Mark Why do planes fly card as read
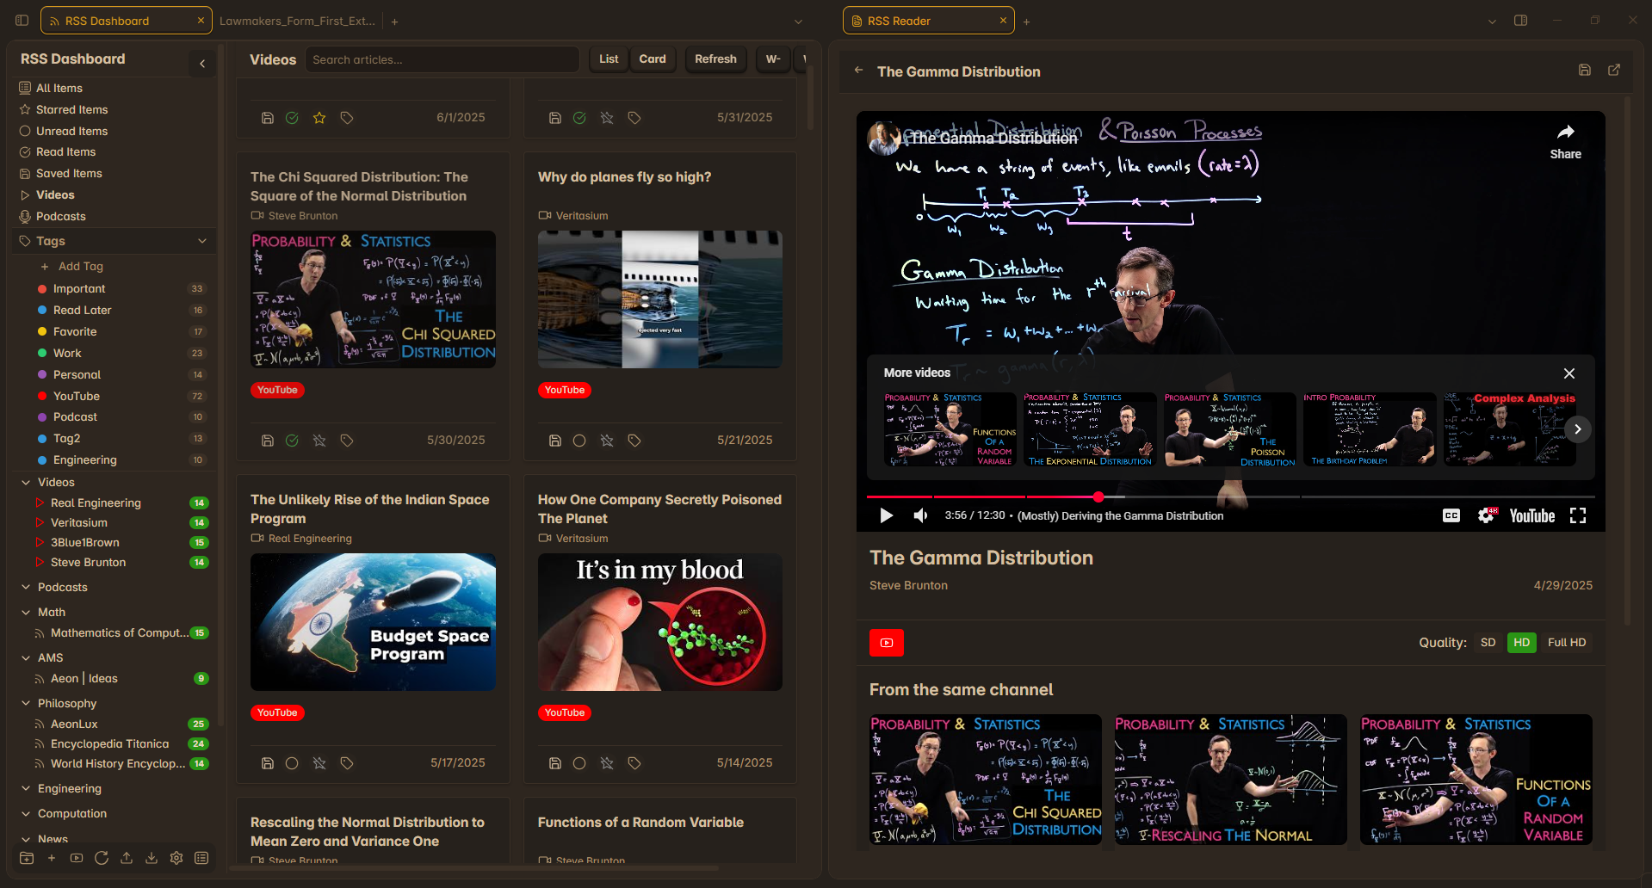This screenshot has width=1652, height=888. (579, 441)
